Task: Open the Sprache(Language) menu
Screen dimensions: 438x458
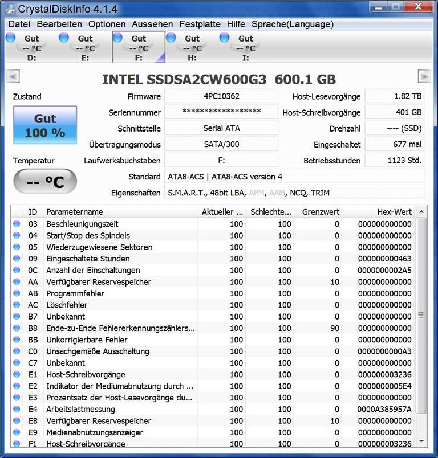Action: [x=293, y=24]
